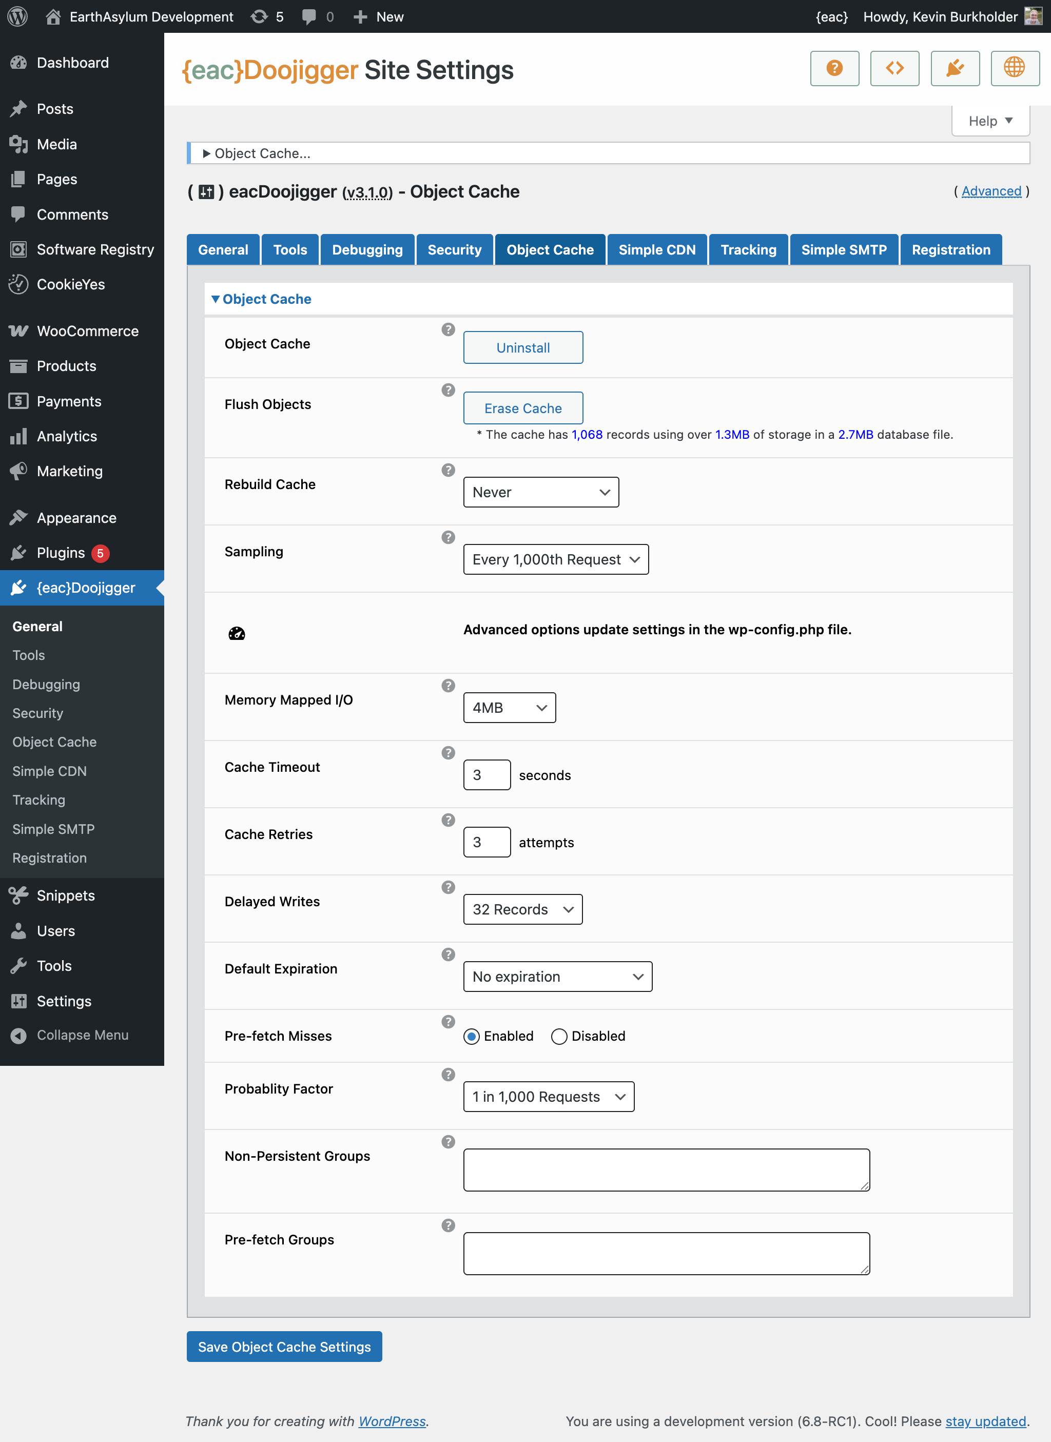This screenshot has width=1051, height=1442.
Task: Click the Advanced link on the right
Action: [x=989, y=191]
